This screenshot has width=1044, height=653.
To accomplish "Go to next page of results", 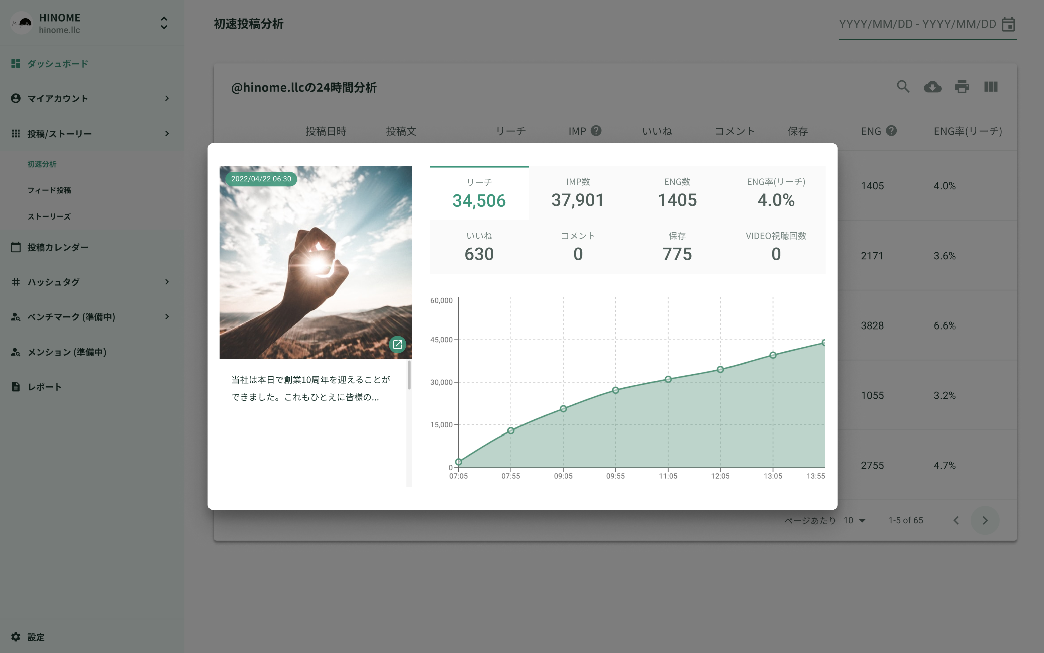I will click(985, 520).
